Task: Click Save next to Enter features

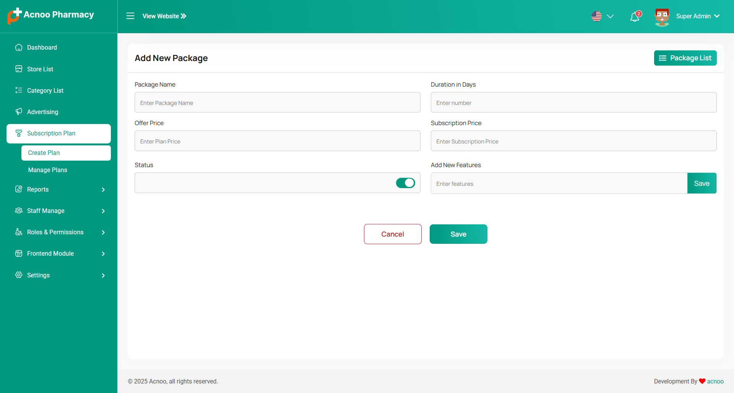Action: (x=702, y=184)
